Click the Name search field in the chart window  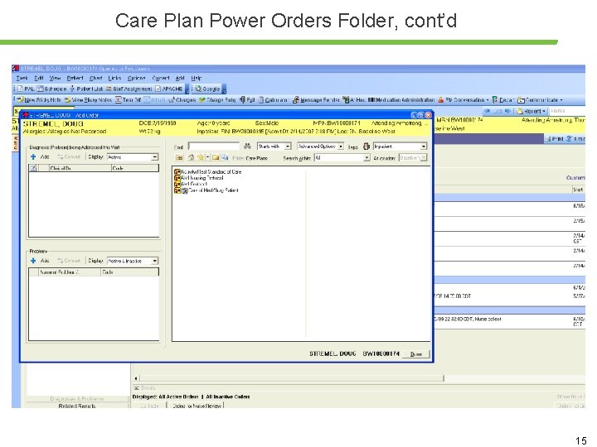pos(566,111)
